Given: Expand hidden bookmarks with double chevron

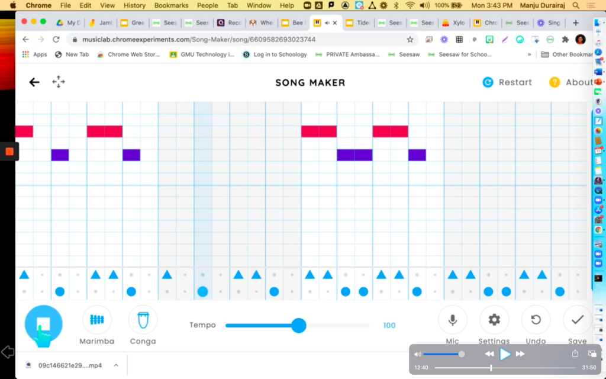Looking at the screenshot, I should [x=529, y=54].
